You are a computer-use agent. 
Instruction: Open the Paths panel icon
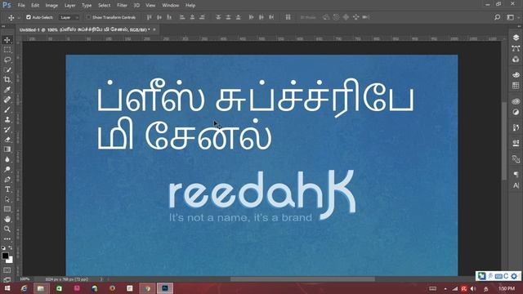point(516,49)
